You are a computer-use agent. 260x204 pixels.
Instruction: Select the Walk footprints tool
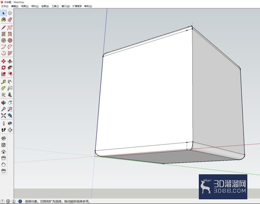pyautogui.click(x=4, y=130)
